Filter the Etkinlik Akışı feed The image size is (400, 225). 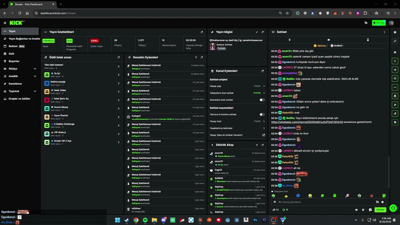pyautogui.click(x=257, y=145)
